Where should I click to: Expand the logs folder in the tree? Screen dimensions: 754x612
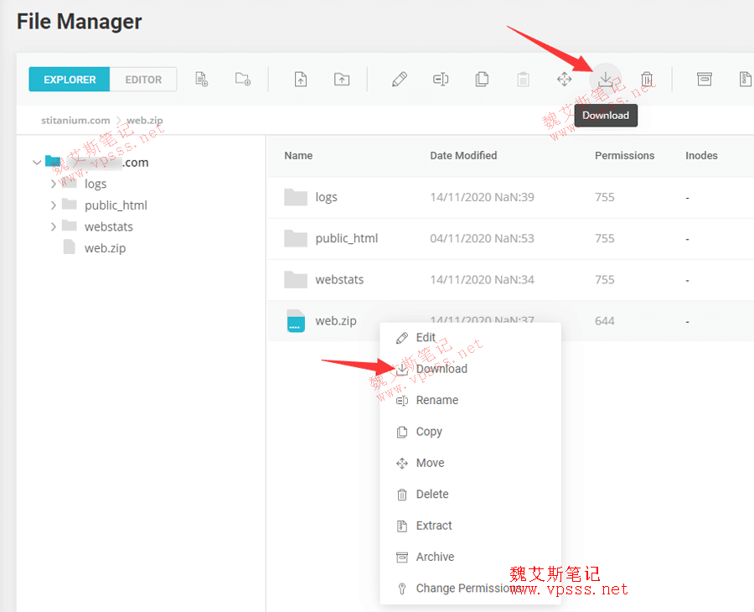coord(54,184)
